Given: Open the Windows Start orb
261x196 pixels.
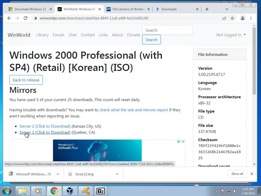Looking at the screenshot, I should [x=7, y=191].
